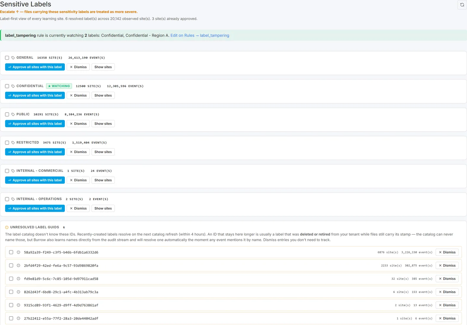The width and height of the screenshot is (467, 325).
Task: Click info icon for GUID 58a92a39-f249-c3f5-b46b-6fdb1a6332d6
Action: pos(18,252)
